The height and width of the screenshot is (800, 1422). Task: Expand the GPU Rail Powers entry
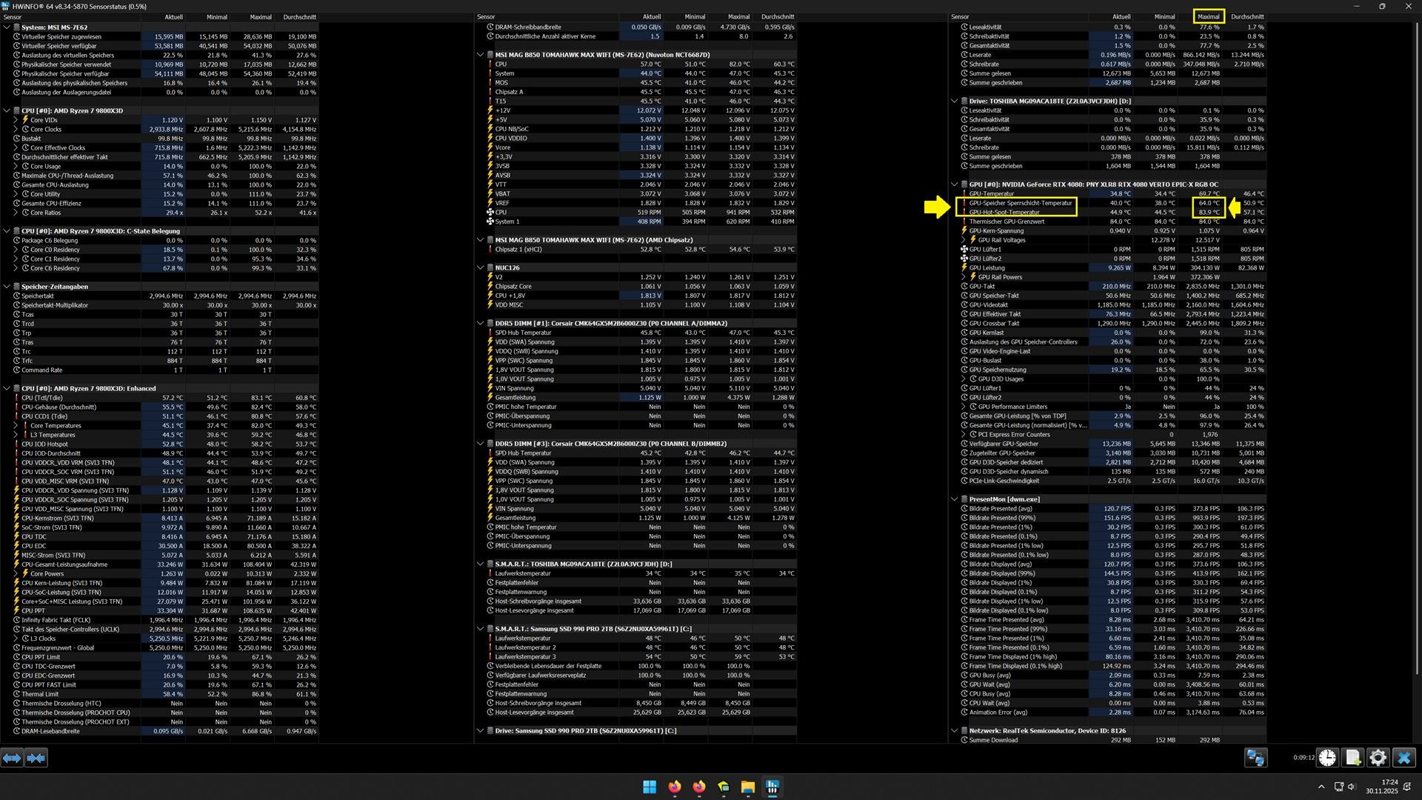(964, 277)
